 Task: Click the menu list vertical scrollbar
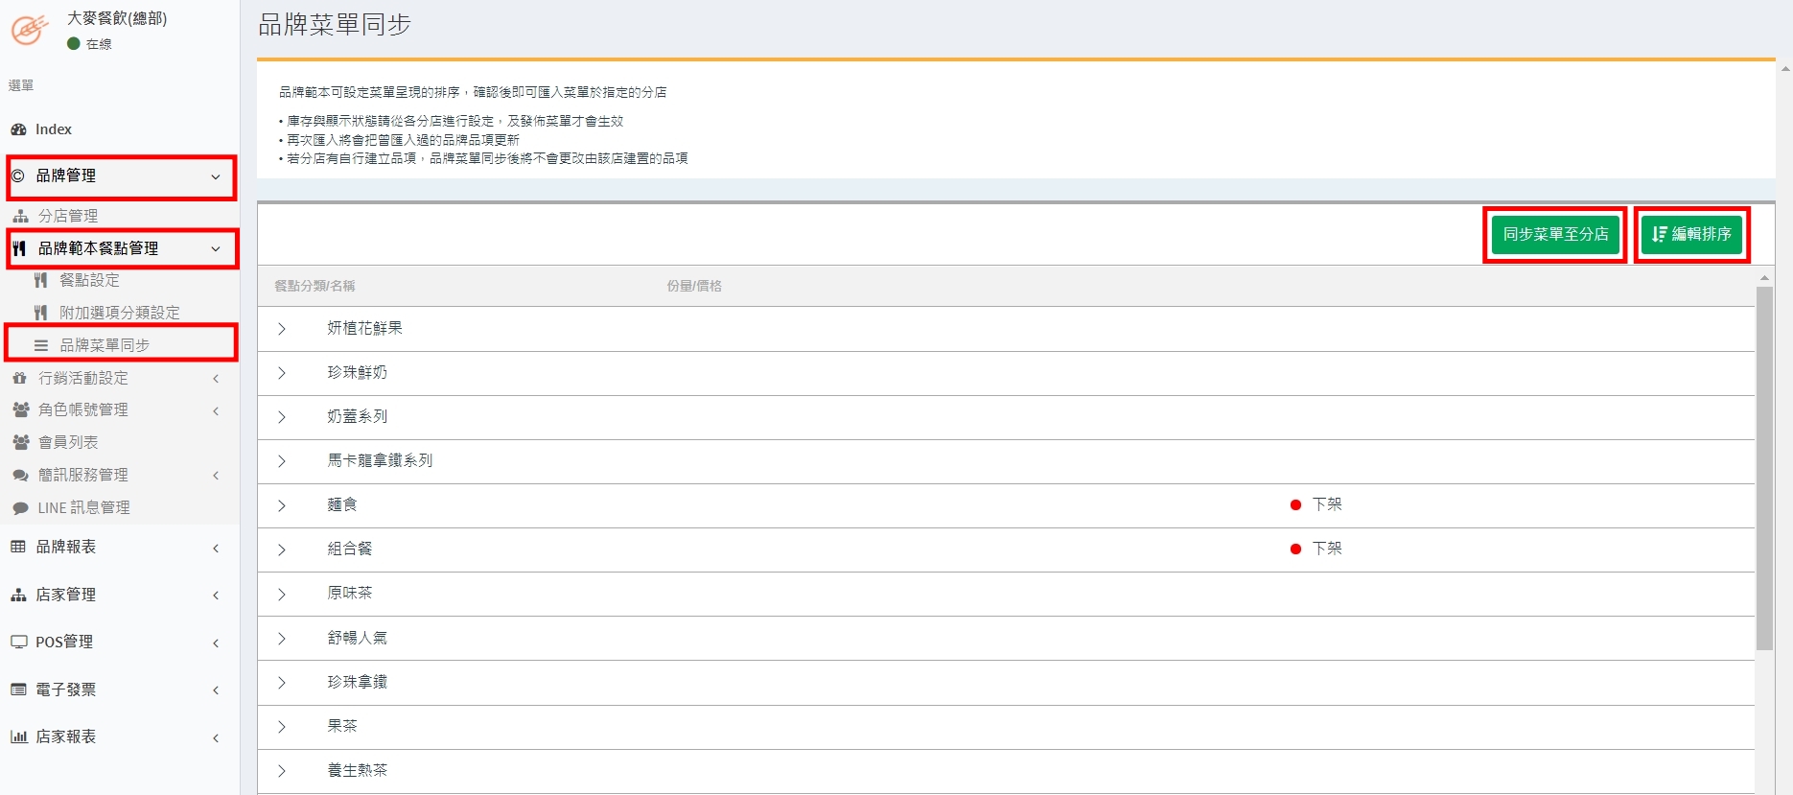[1764, 470]
